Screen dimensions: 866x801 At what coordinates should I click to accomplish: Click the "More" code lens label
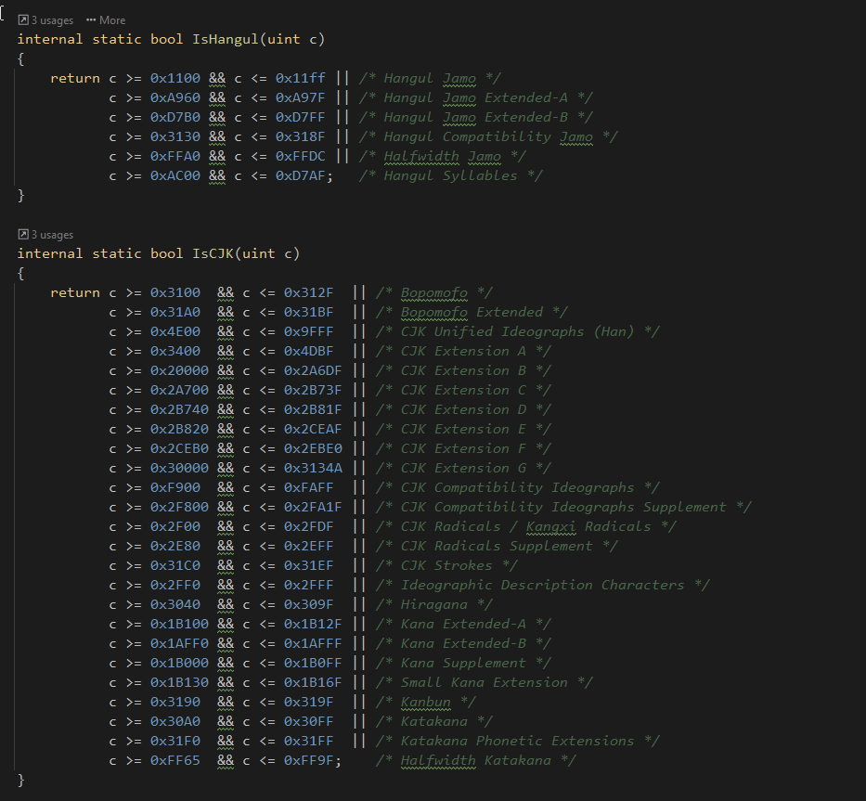click(112, 19)
